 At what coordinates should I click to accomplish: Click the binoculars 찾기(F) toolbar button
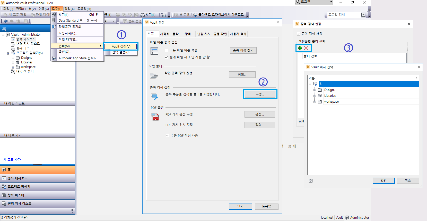149,15
